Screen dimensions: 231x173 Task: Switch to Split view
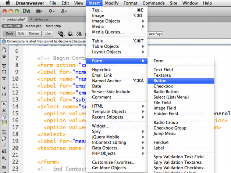pos(21,34)
